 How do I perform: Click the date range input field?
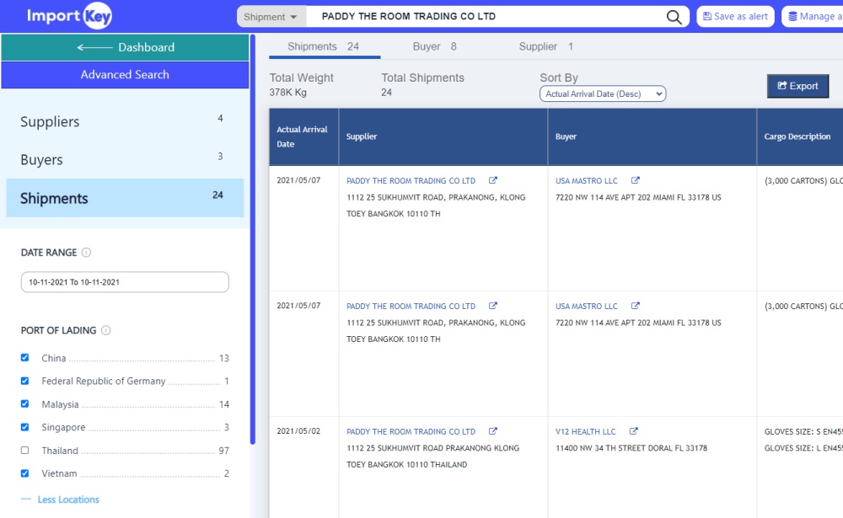[125, 282]
